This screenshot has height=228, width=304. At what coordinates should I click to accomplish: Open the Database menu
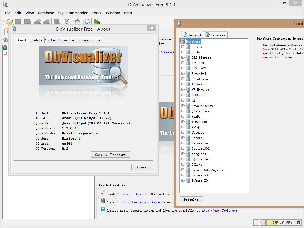click(x=46, y=13)
